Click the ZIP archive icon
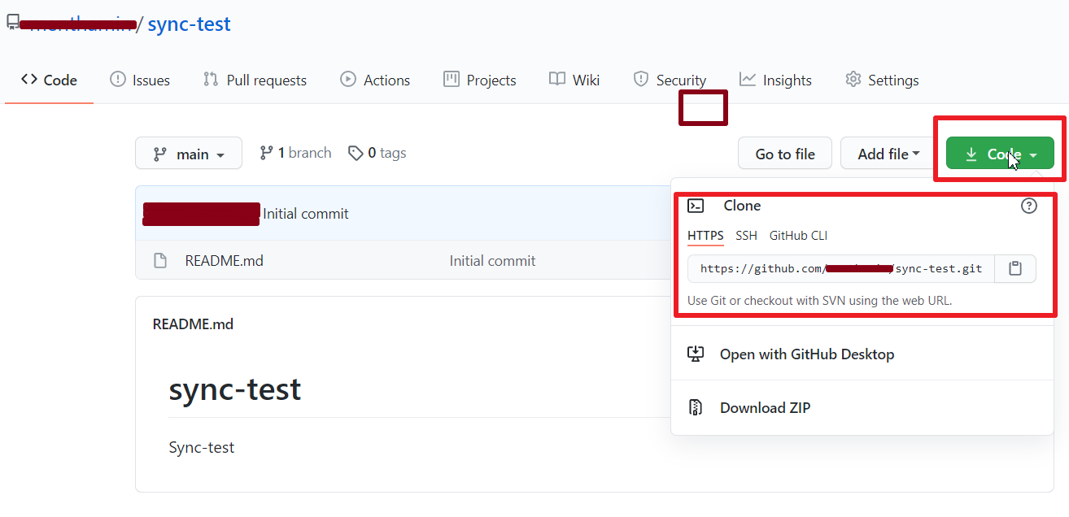Viewport: 1069px width, 517px height. pos(695,407)
